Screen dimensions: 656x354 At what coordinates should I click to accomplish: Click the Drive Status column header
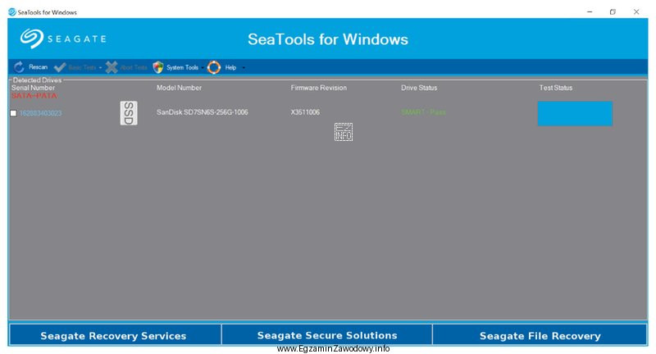click(419, 88)
